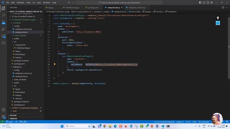Viewport: 230px width, 129px height.
Task: Toggle Secondary Side Bar layout button
Action: 208,3
